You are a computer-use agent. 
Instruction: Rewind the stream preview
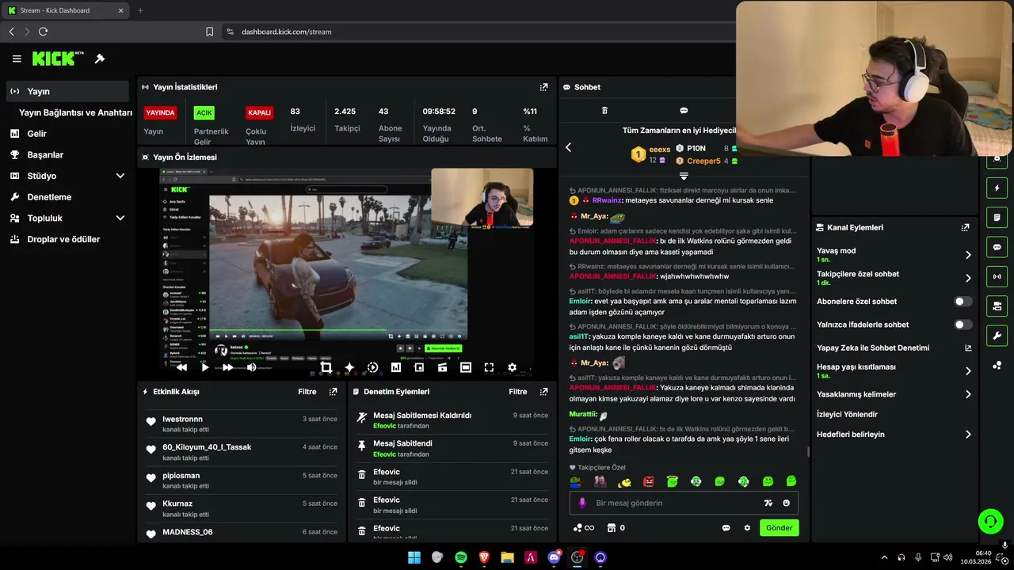(x=181, y=367)
